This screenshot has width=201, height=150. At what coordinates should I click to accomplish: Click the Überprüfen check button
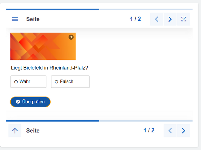[x=30, y=102]
